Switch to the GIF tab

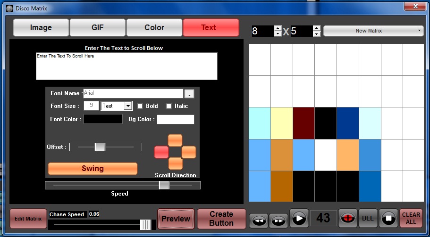[98, 27]
